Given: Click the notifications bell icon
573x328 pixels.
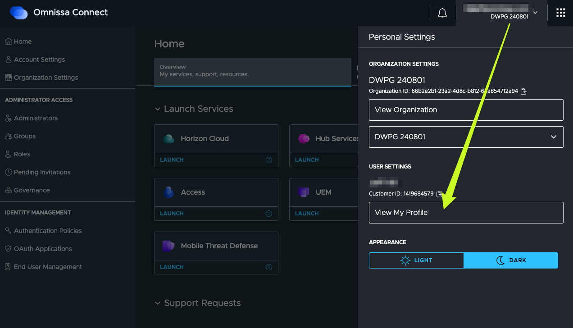Looking at the screenshot, I should pos(442,13).
